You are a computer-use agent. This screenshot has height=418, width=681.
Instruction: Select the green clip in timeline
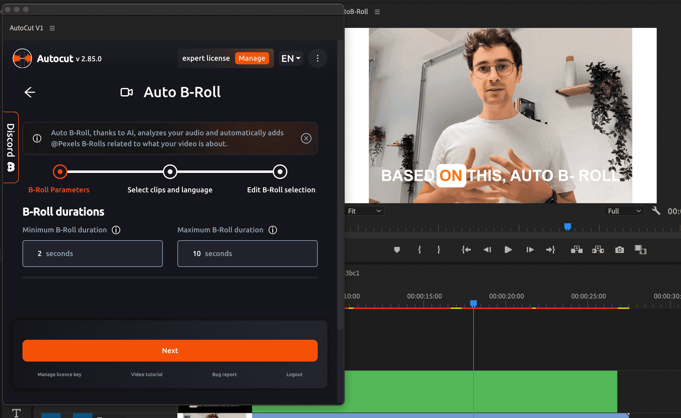point(481,391)
